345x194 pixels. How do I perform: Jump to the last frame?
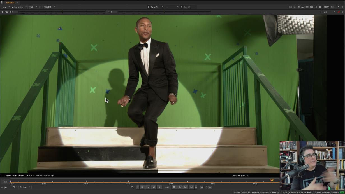[x=191, y=187]
